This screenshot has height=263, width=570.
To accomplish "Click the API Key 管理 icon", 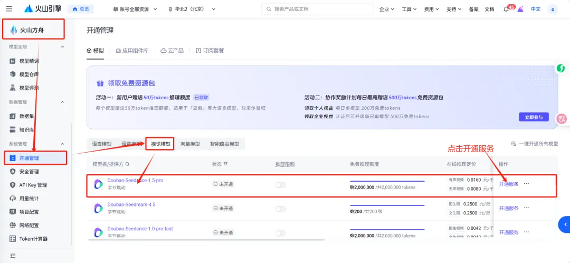I will pyautogui.click(x=12, y=185).
